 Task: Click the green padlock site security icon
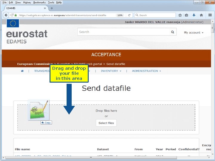(16, 15)
